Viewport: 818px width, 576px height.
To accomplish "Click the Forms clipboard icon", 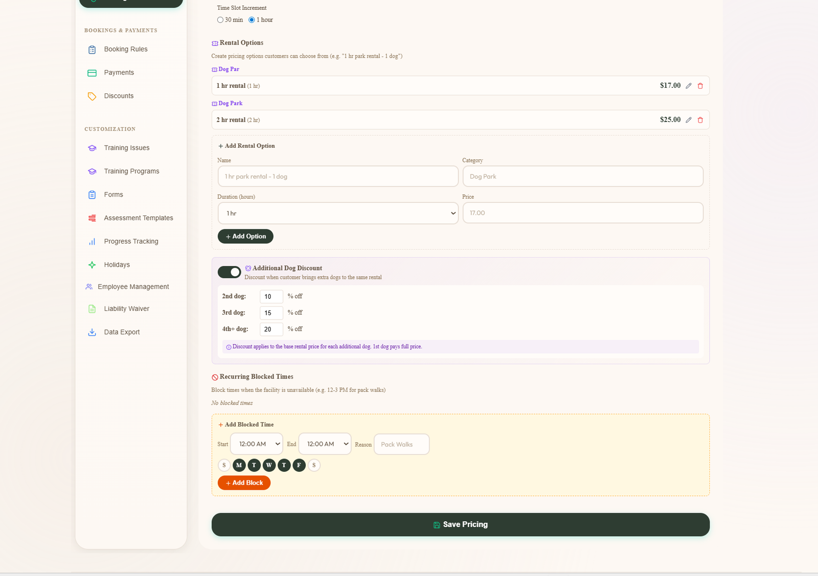I will (92, 195).
